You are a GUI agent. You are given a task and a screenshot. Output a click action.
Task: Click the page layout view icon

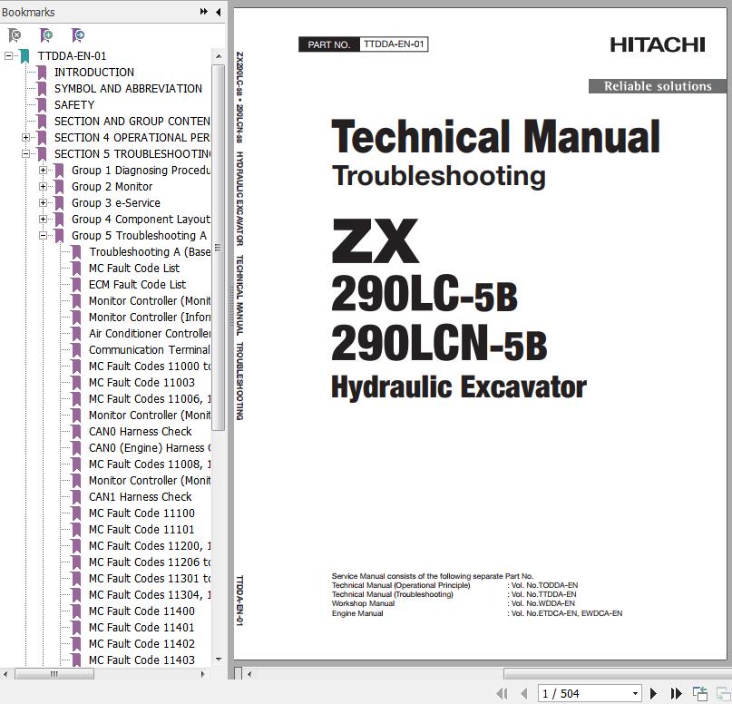click(700, 693)
